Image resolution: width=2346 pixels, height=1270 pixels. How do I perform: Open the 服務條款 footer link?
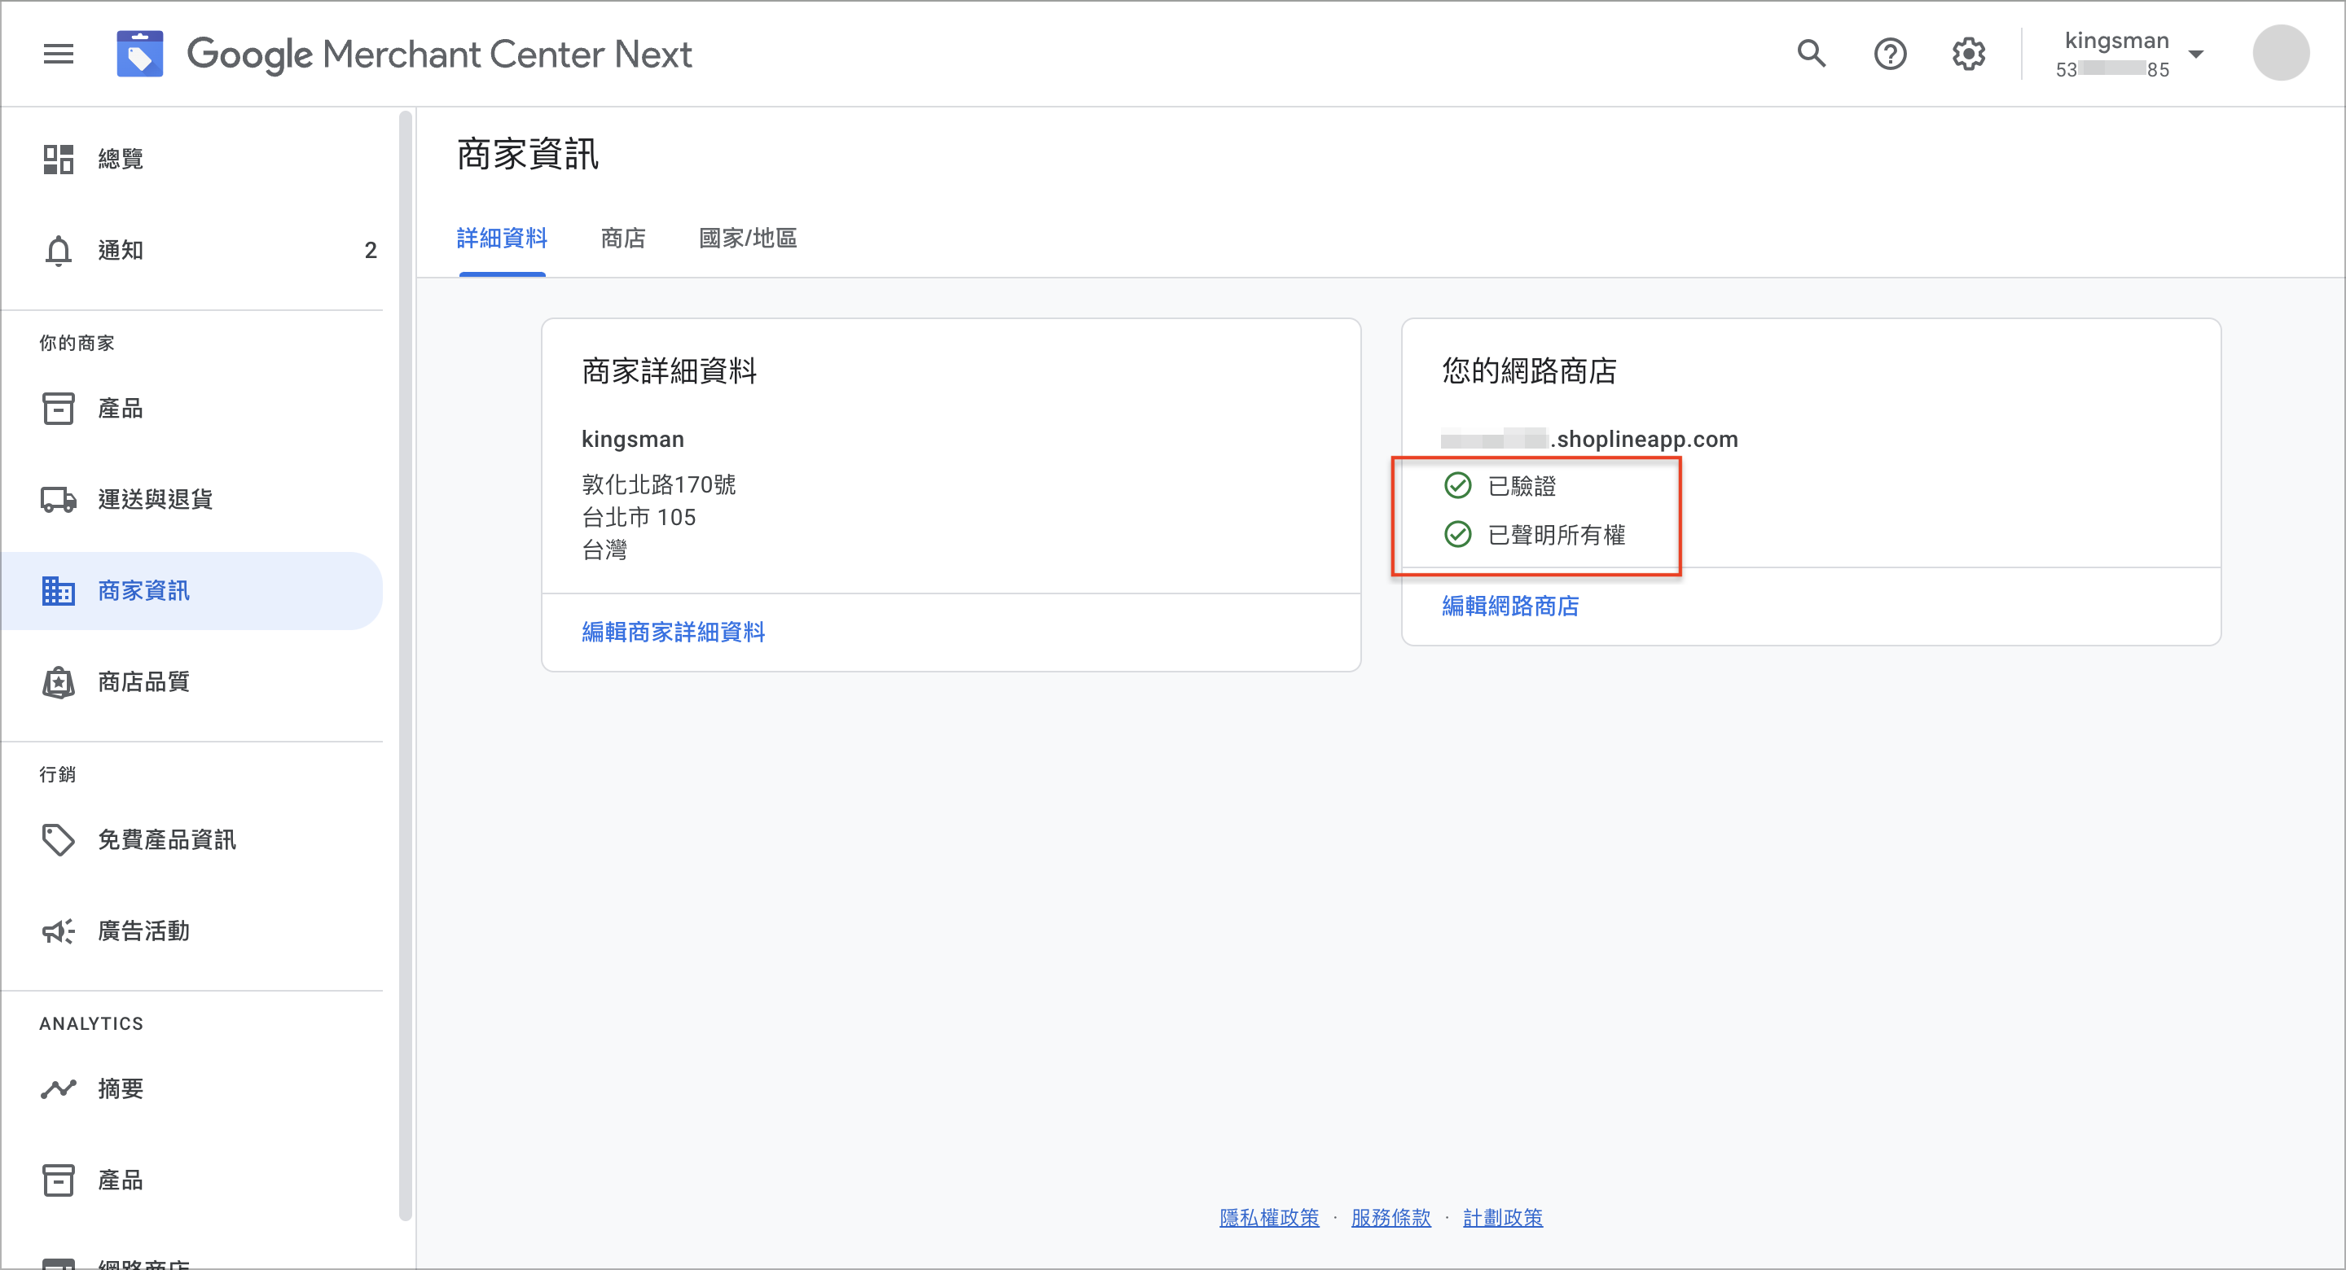pyautogui.click(x=1390, y=1218)
